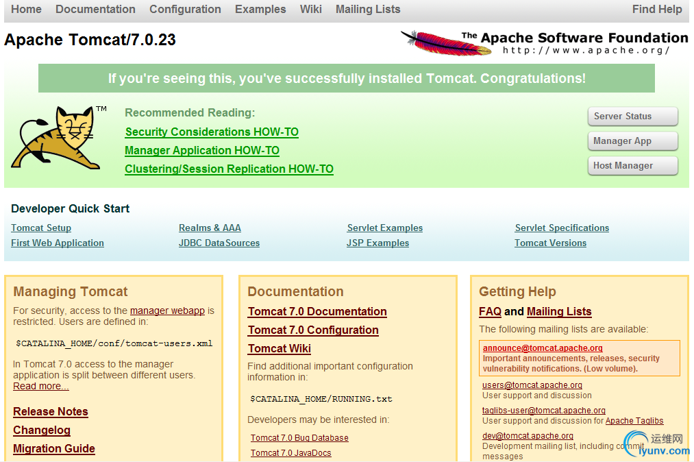
Task: Launch the Host Manager button
Action: (x=633, y=166)
